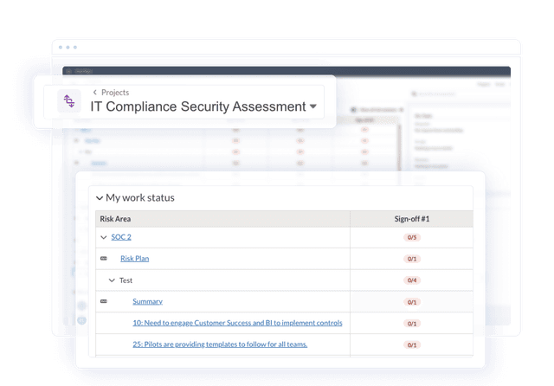Click the IT Compliance Security Assessment title
The image size is (554, 386).
pyautogui.click(x=198, y=106)
